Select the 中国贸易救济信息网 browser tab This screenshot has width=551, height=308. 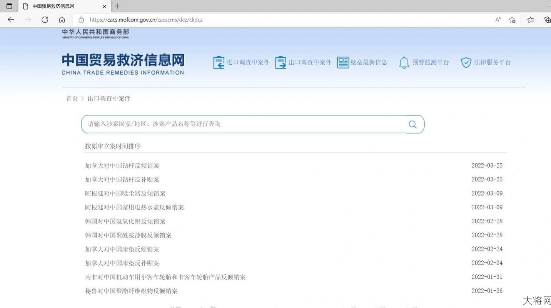(x=65, y=6)
